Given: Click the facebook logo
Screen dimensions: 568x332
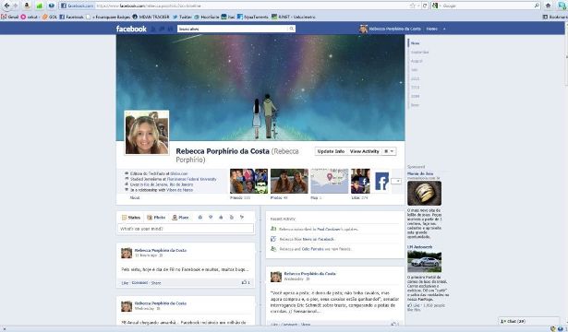Looking at the screenshot, I should (x=131, y=29).
